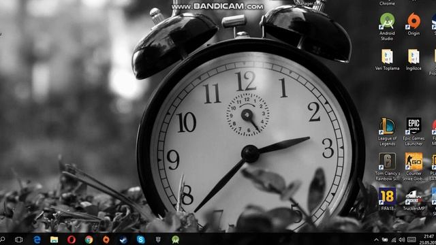The height and width of the screenshot is (245, 436).
Task: Open the touch keyboard tray icon
Action: tap(411, 240)
